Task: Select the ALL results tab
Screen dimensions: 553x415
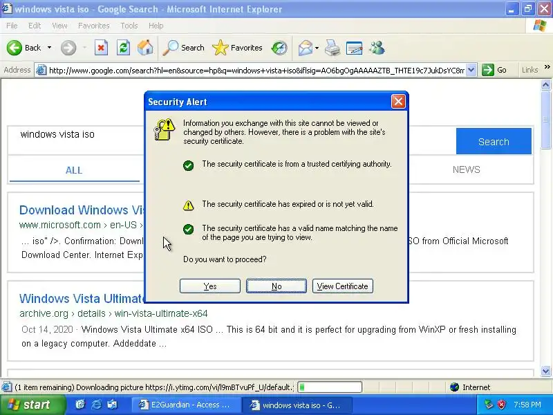Action: tap(74, 170)
